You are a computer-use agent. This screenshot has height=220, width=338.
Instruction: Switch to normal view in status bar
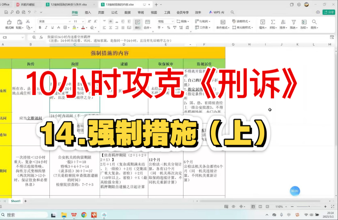pos(253,206)
